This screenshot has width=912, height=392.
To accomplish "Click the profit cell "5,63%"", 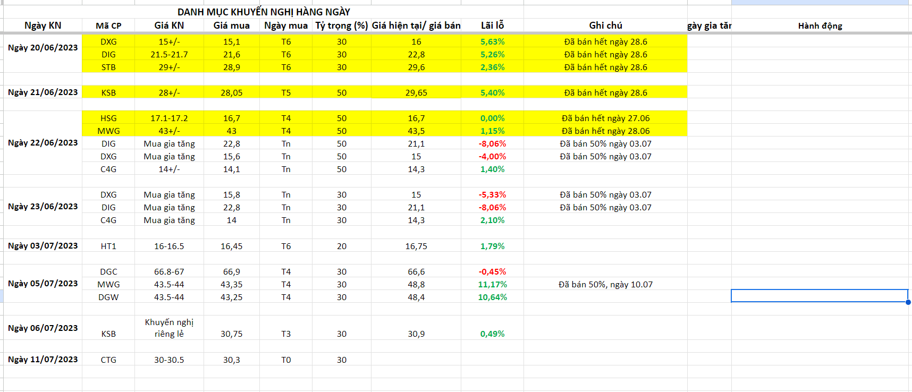I will [x=493, y=41].
